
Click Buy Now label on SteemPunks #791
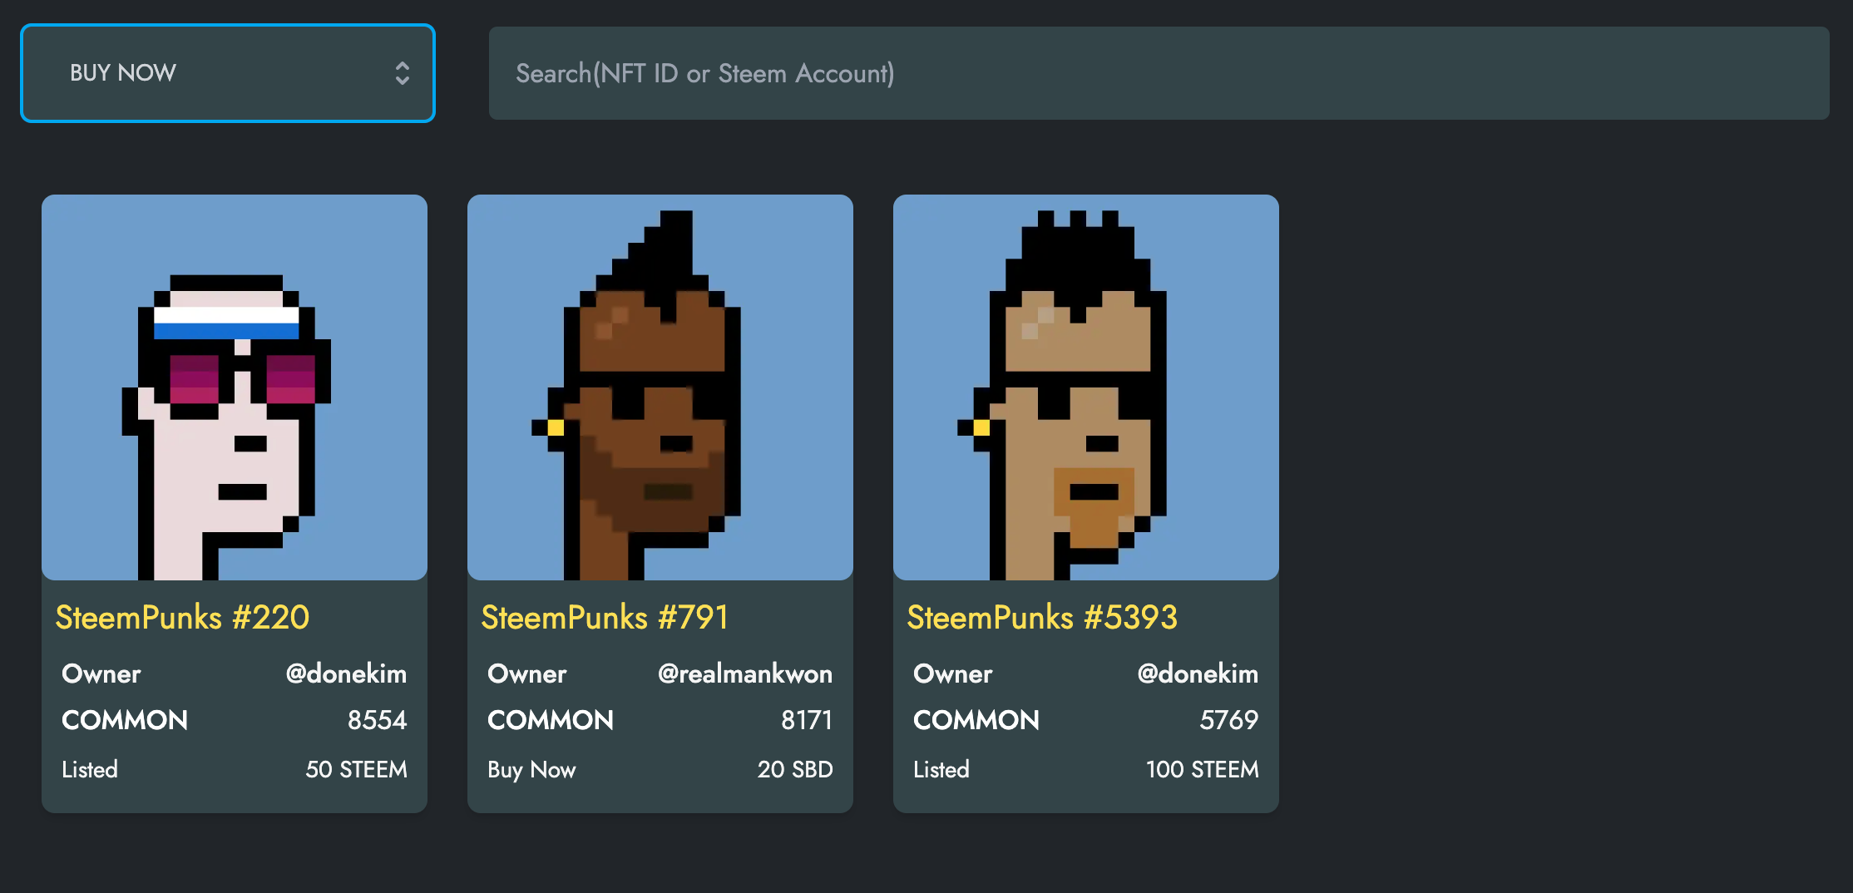pyautogui.click(x=531, y=770)
